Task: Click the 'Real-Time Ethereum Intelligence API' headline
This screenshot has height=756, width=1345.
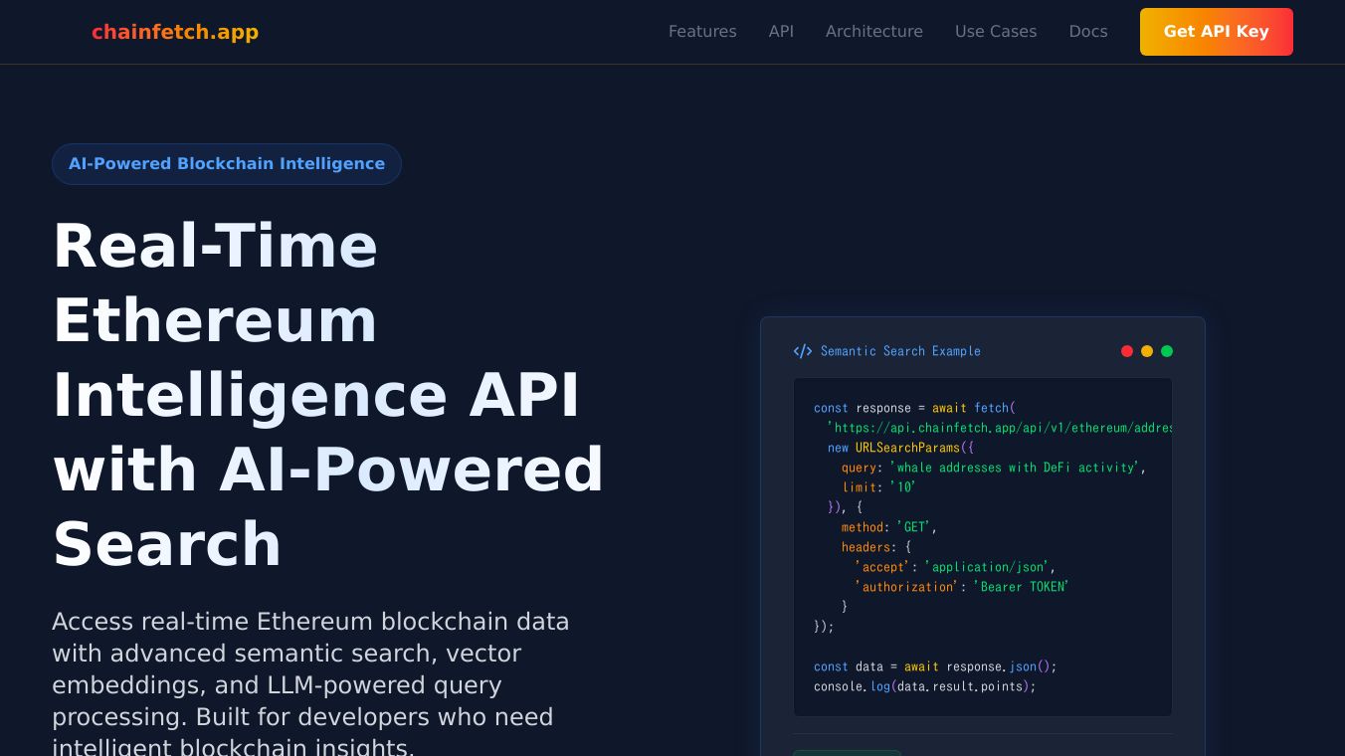Action: (x=328, y=395)
